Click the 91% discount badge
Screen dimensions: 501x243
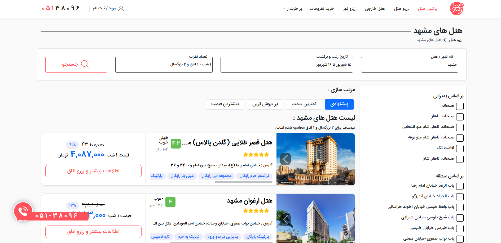coord(72,145)
